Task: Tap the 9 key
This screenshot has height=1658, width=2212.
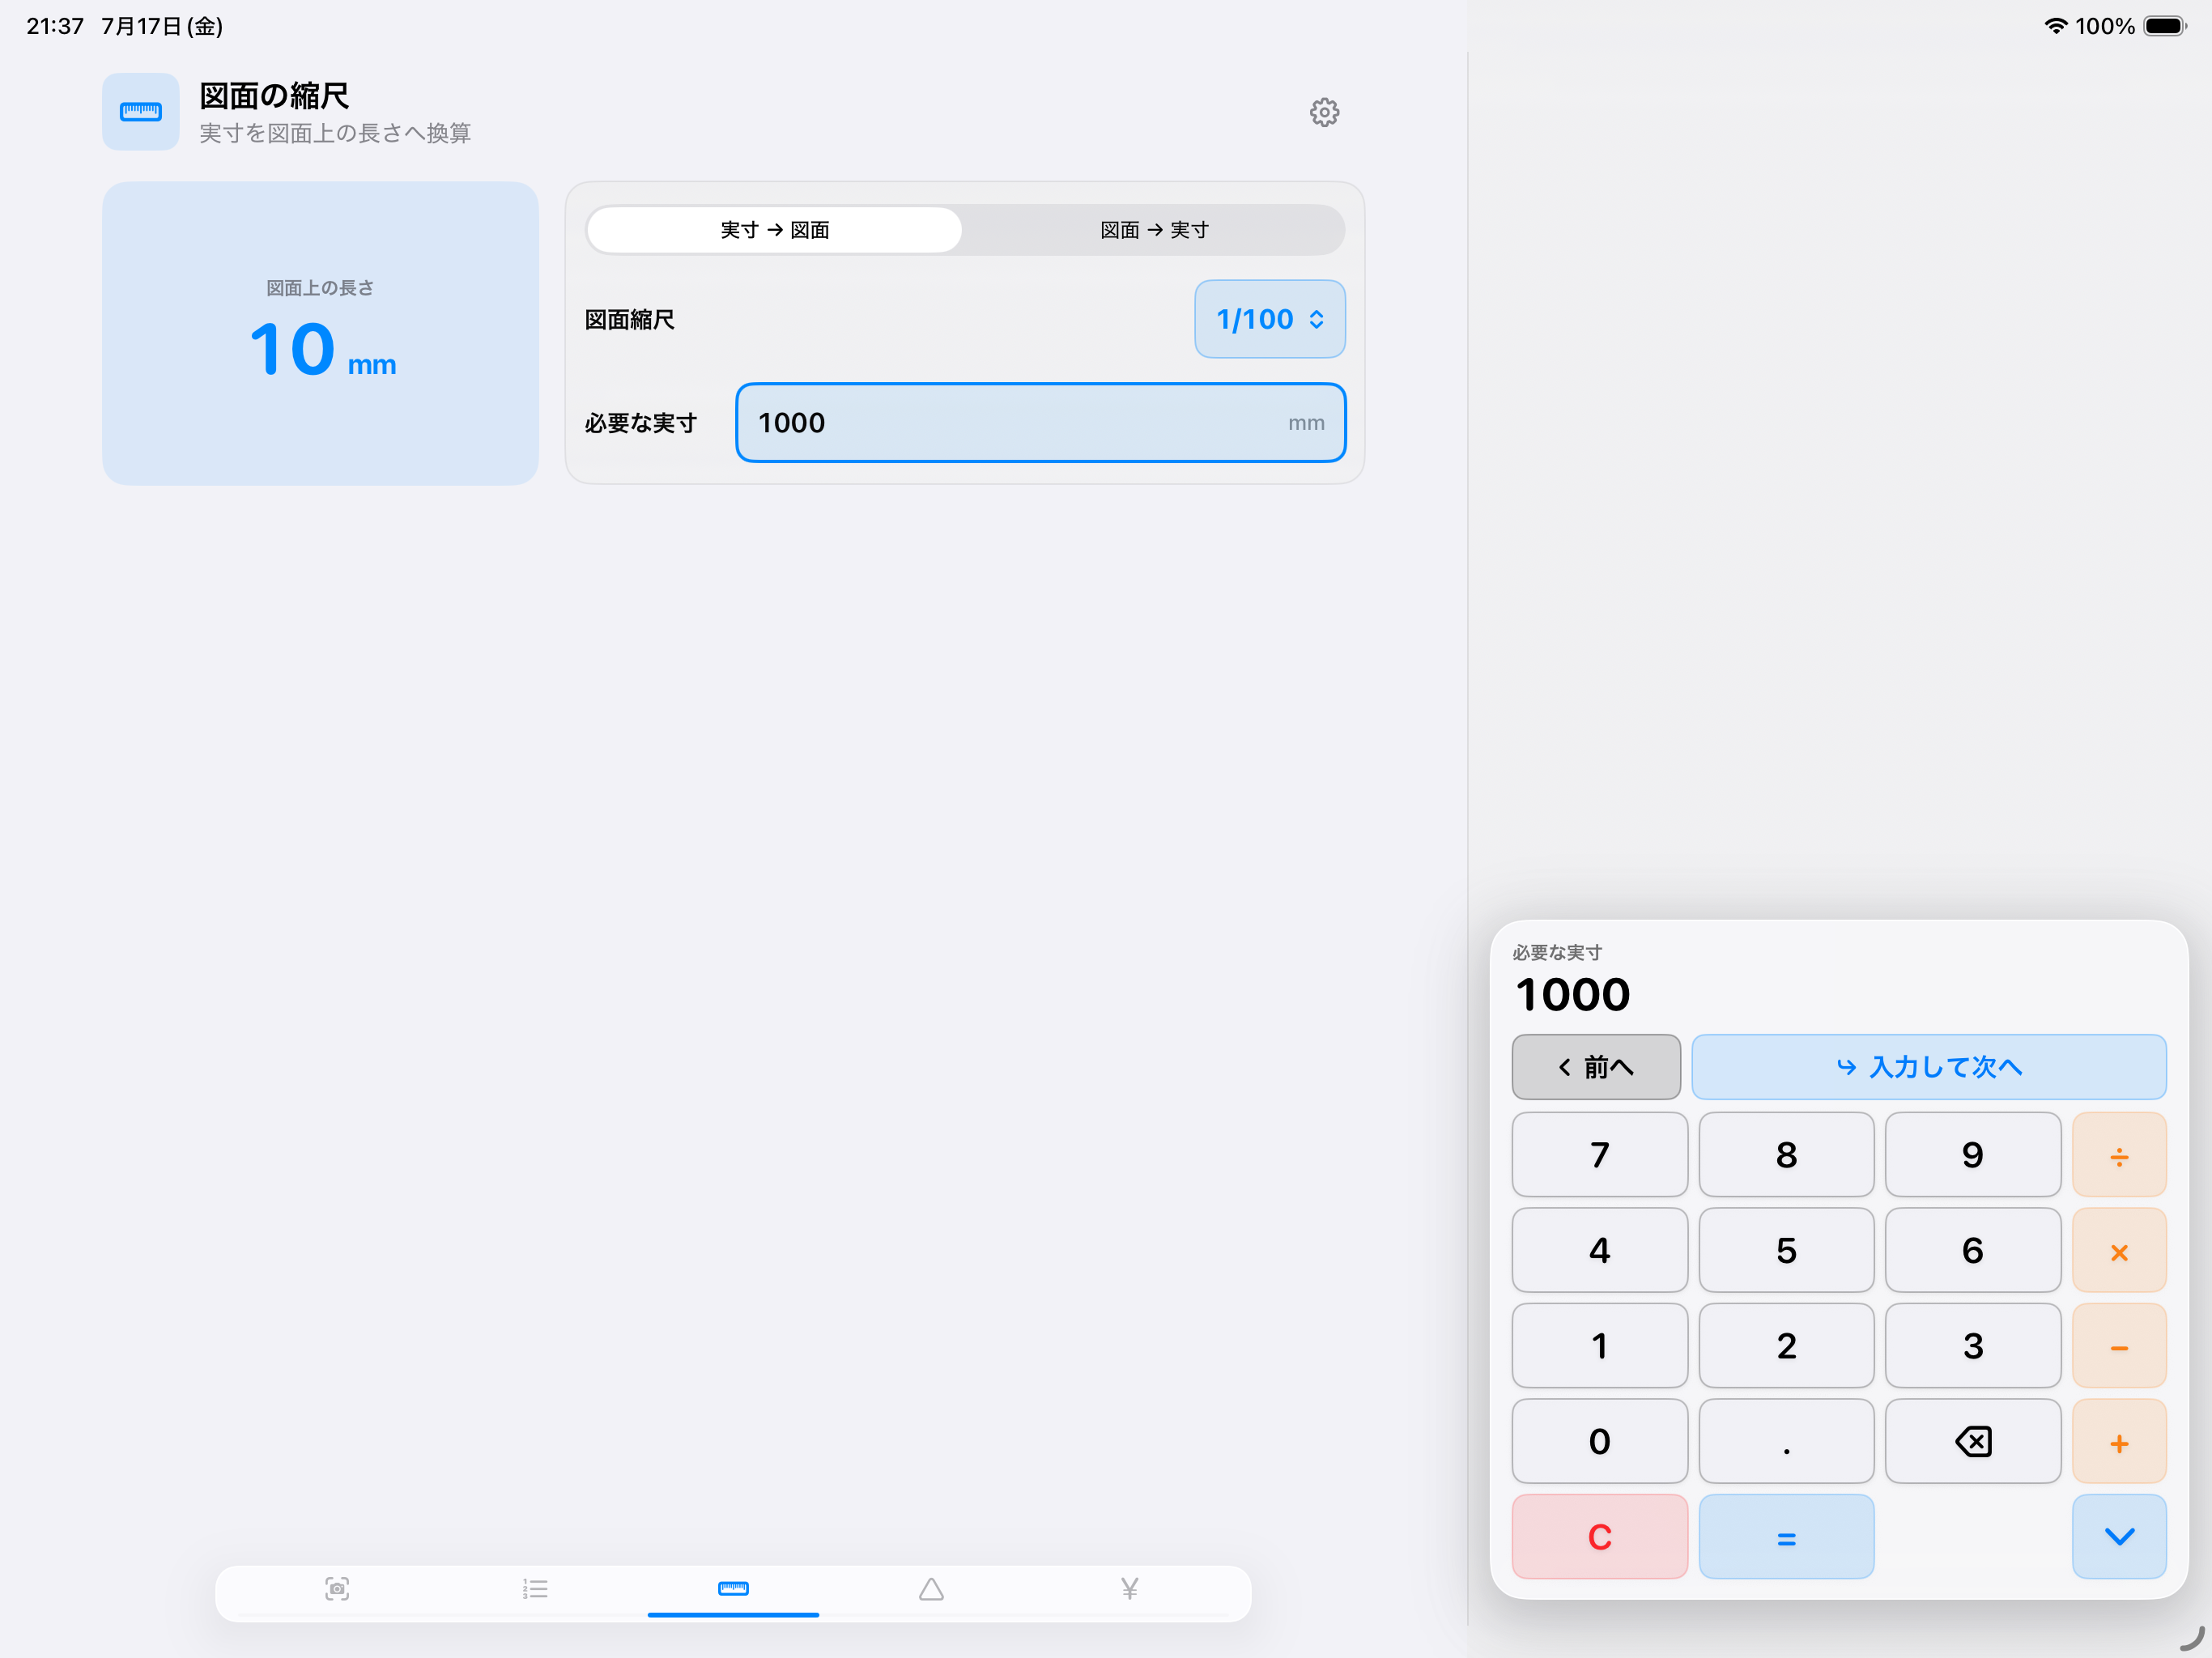Action: (1972, 1155)
